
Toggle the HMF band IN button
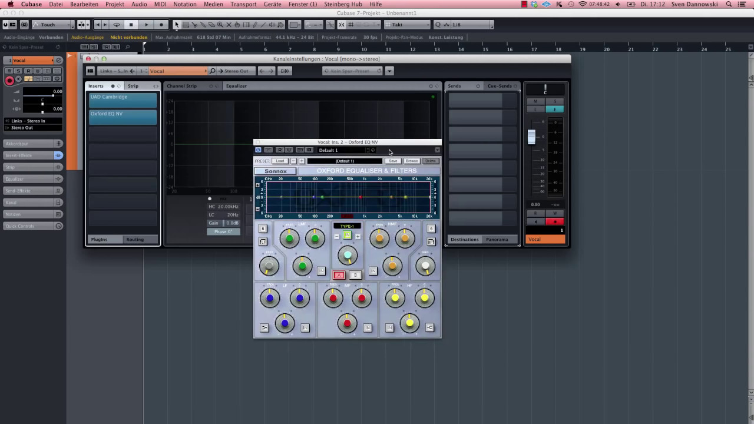pos(373,271)
